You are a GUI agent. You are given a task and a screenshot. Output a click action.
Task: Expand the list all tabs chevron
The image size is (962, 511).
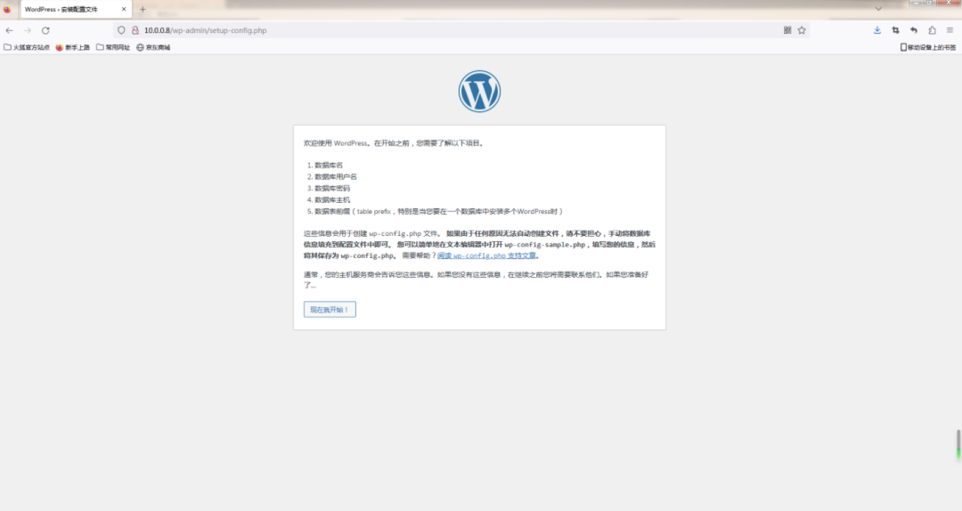pos(878,9)
